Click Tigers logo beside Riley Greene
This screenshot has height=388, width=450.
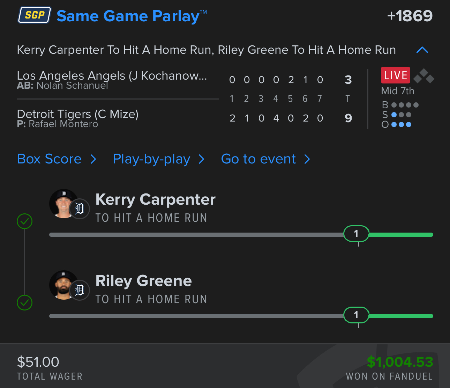(80, 290)
